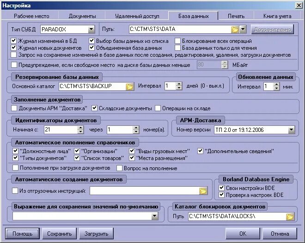Viewport: 305px width, 243px height.
Task: Decrease Начиная с identifier value
Action: click(80, 131)
